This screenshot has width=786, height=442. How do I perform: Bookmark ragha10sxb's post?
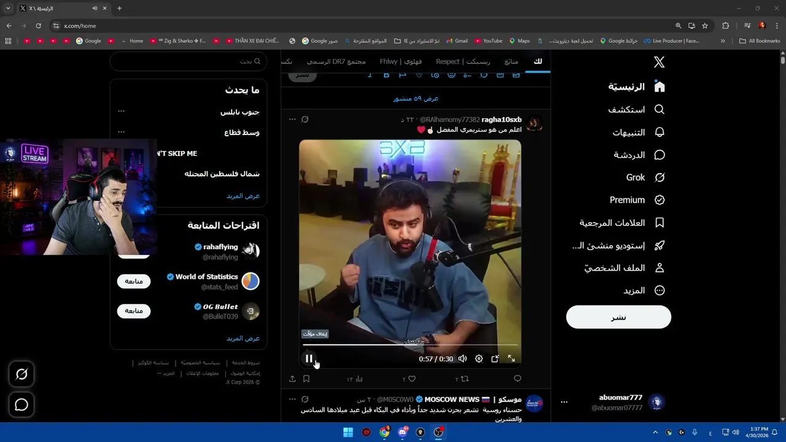[306, 379]
